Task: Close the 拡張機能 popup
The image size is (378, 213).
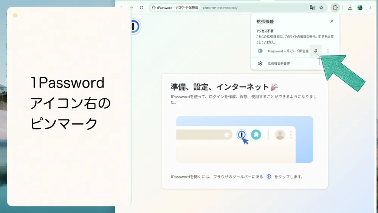Action: point(332,21)
